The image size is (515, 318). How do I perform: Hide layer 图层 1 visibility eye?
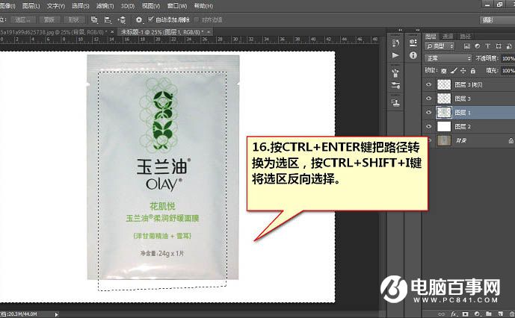click(x=428, y=112)
